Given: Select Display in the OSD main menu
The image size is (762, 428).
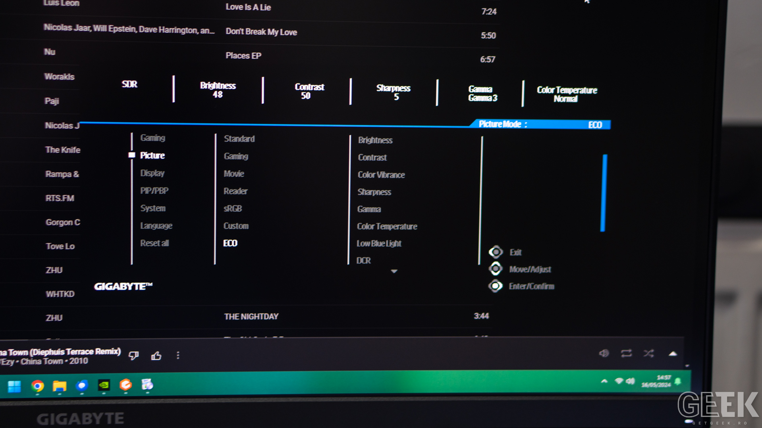Looking at the screenshot, I should (x=152, y=173).
